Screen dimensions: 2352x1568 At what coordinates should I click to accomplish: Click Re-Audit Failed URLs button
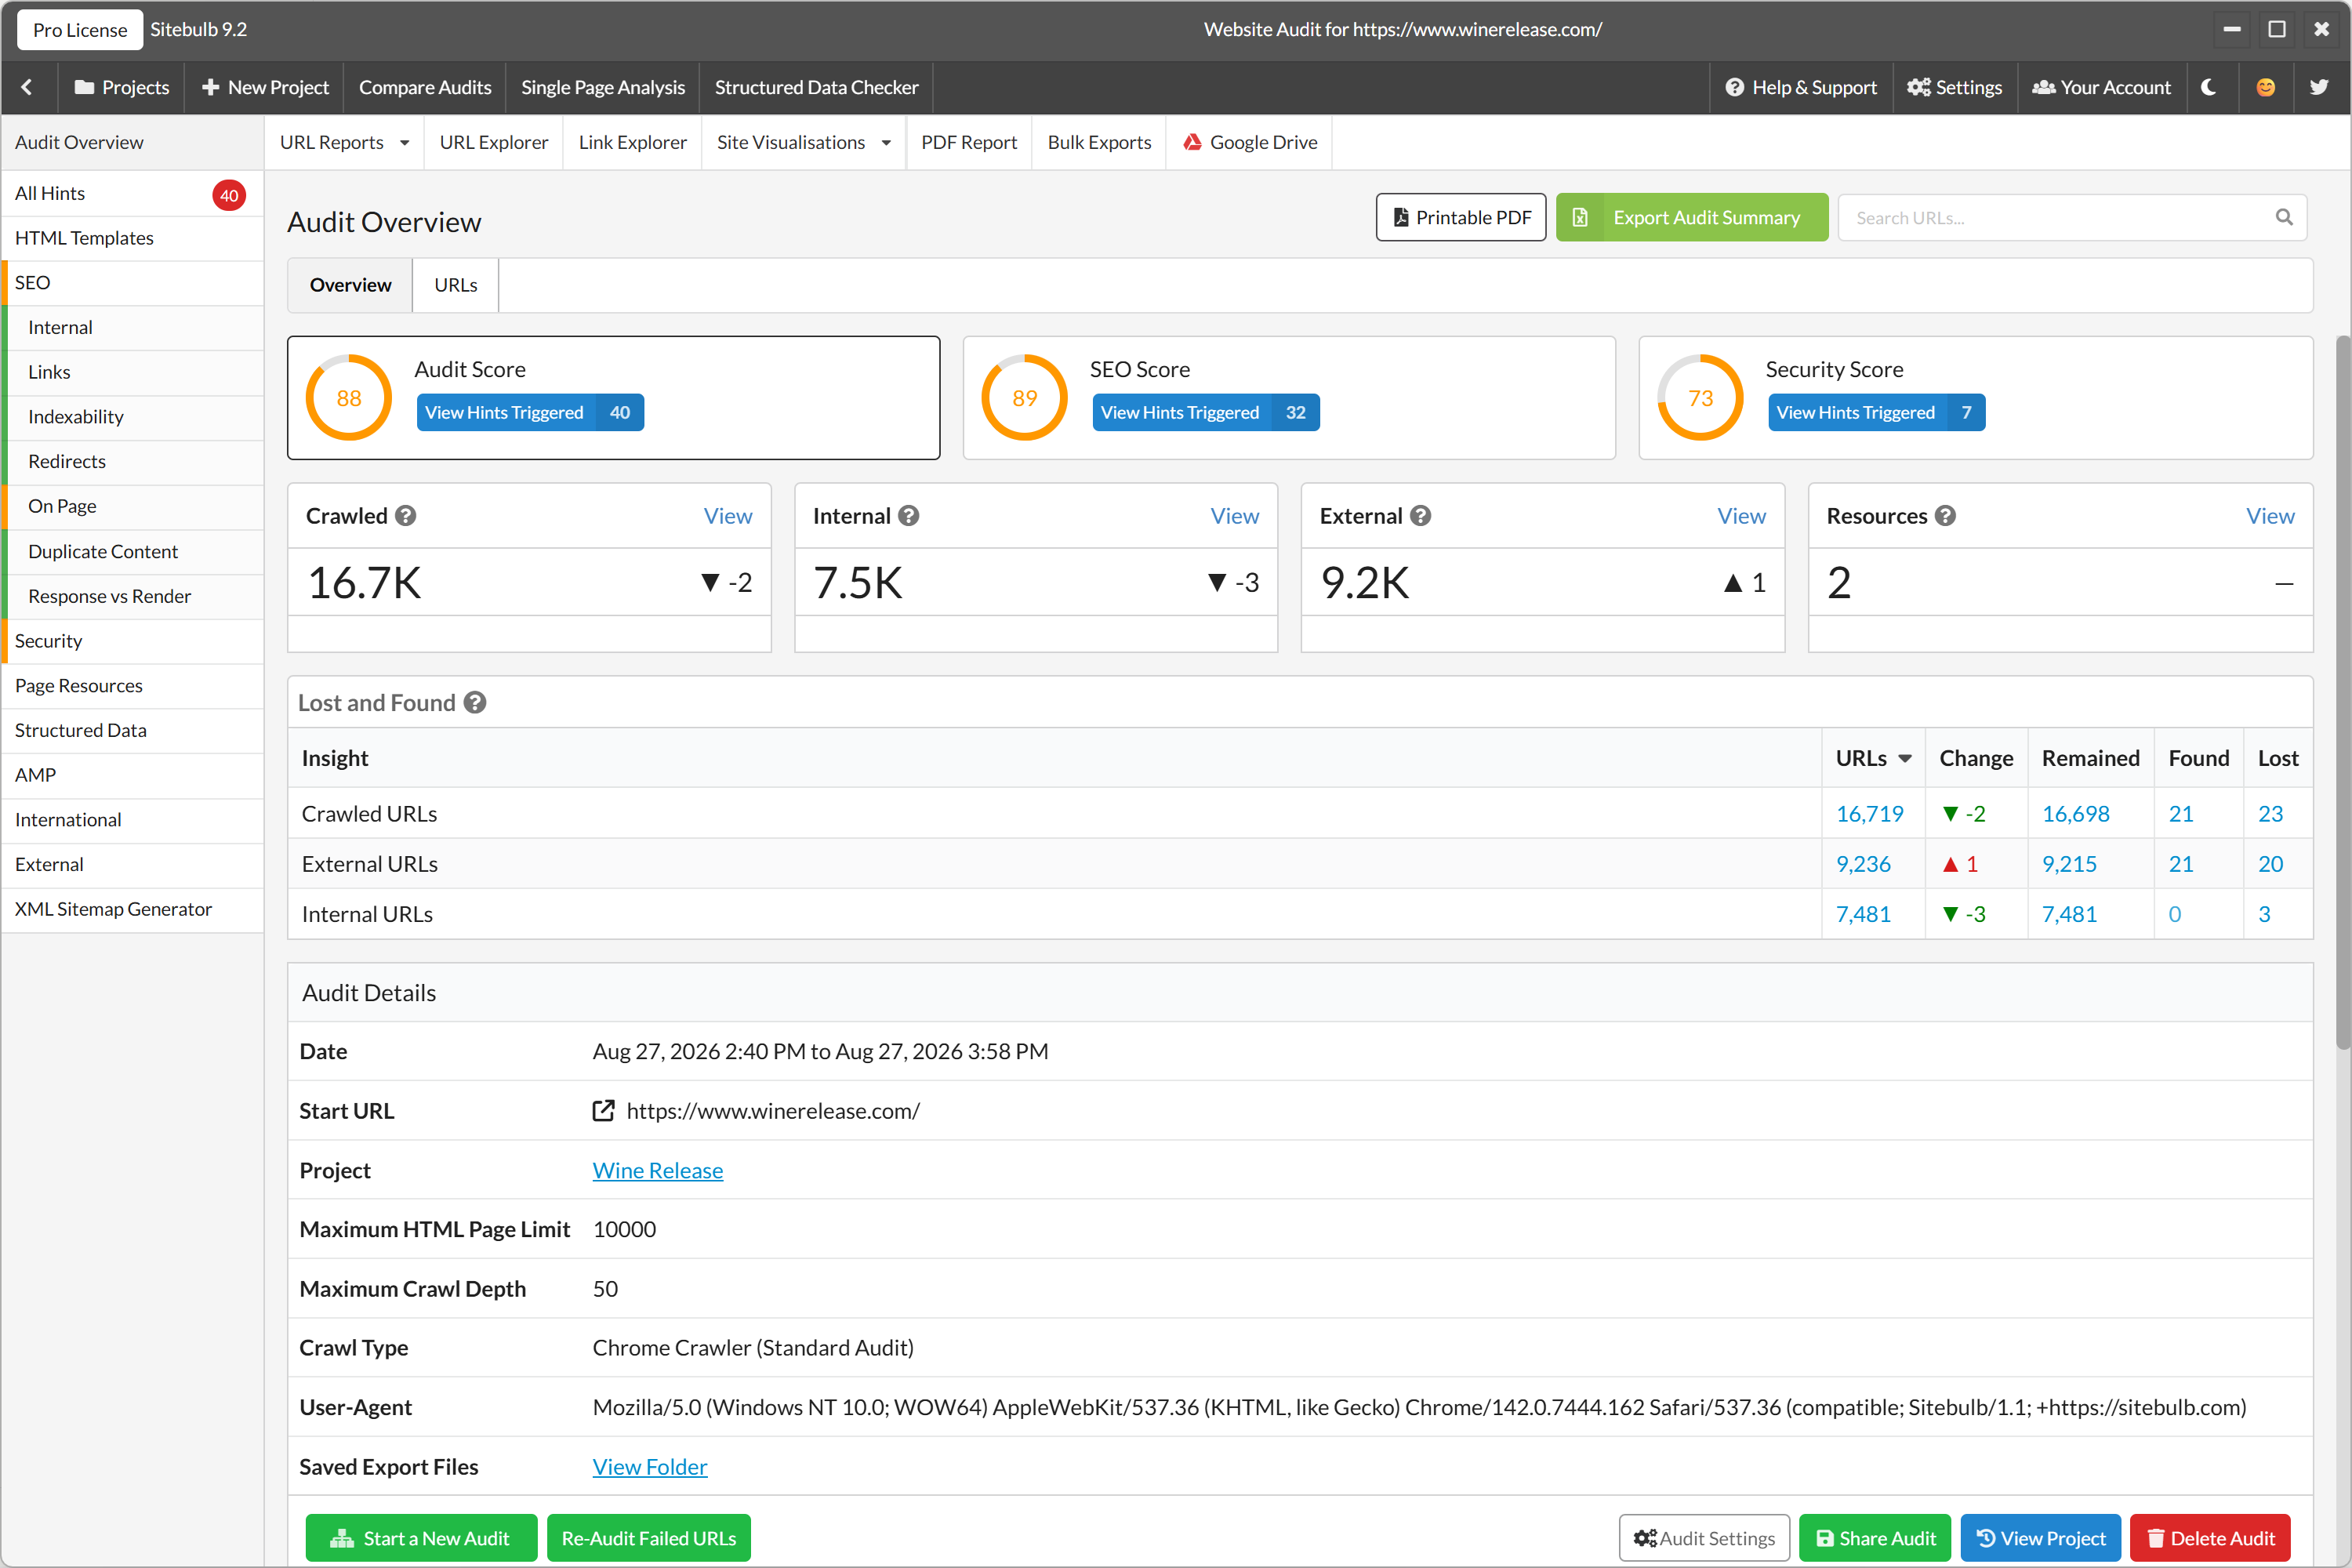[x=648, y=1538]
